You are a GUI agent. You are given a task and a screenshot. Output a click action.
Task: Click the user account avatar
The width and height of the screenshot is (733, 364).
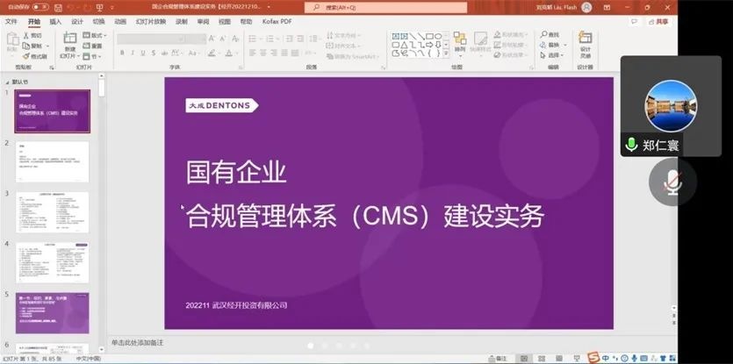[586, 8]
